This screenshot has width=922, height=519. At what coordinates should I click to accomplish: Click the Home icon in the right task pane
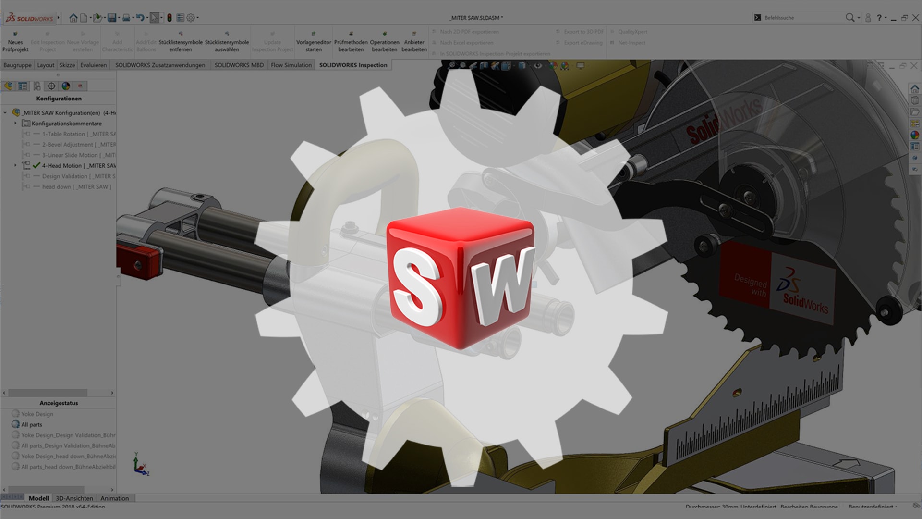[914, 89]
